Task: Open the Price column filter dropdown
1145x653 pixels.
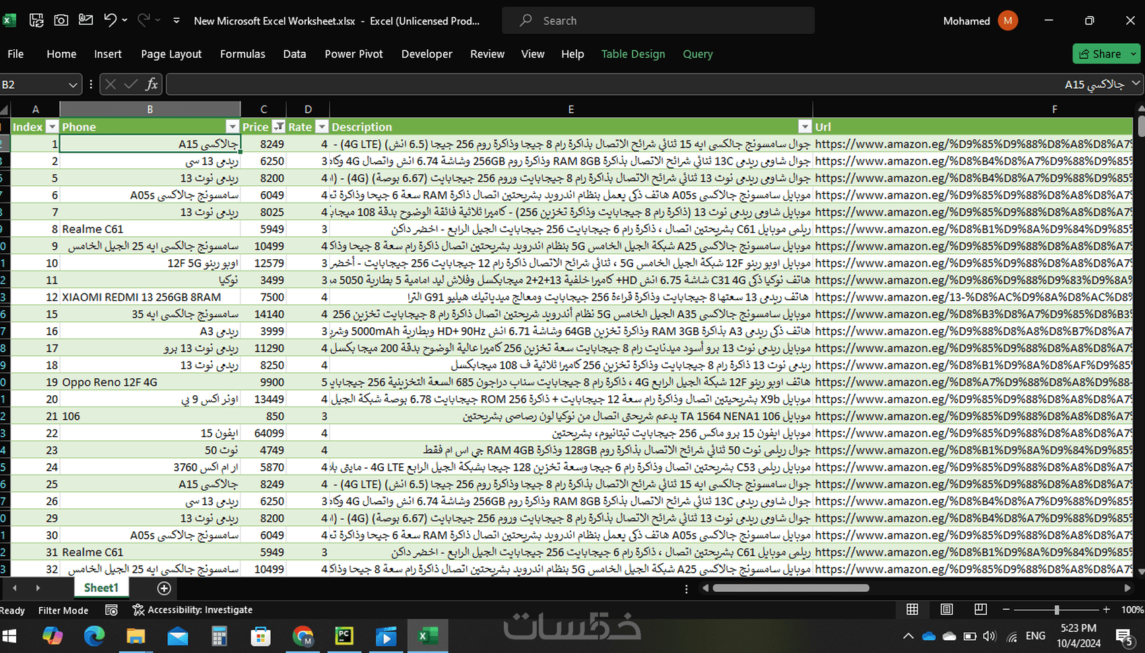Action: 279,127
